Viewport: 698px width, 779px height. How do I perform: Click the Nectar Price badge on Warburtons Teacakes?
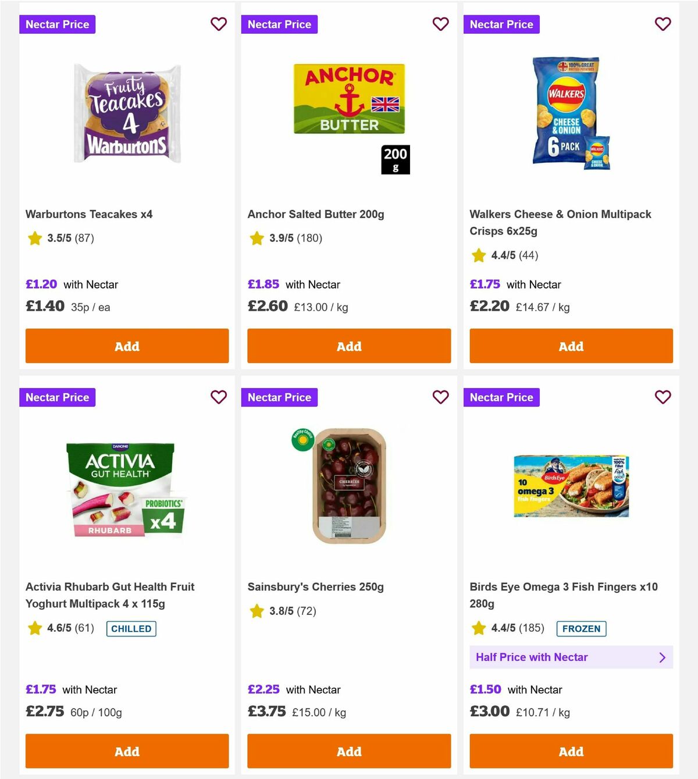click(57, 24)
